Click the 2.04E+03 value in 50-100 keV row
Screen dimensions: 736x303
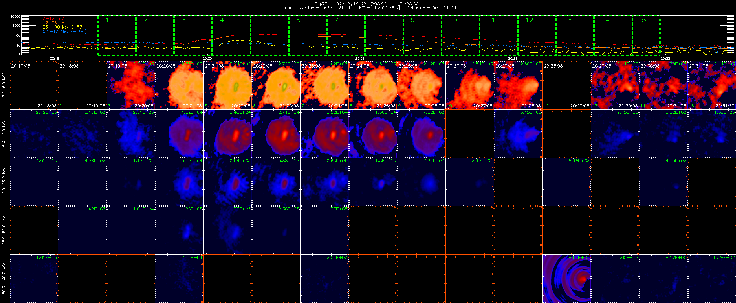(x=337, y=257)
